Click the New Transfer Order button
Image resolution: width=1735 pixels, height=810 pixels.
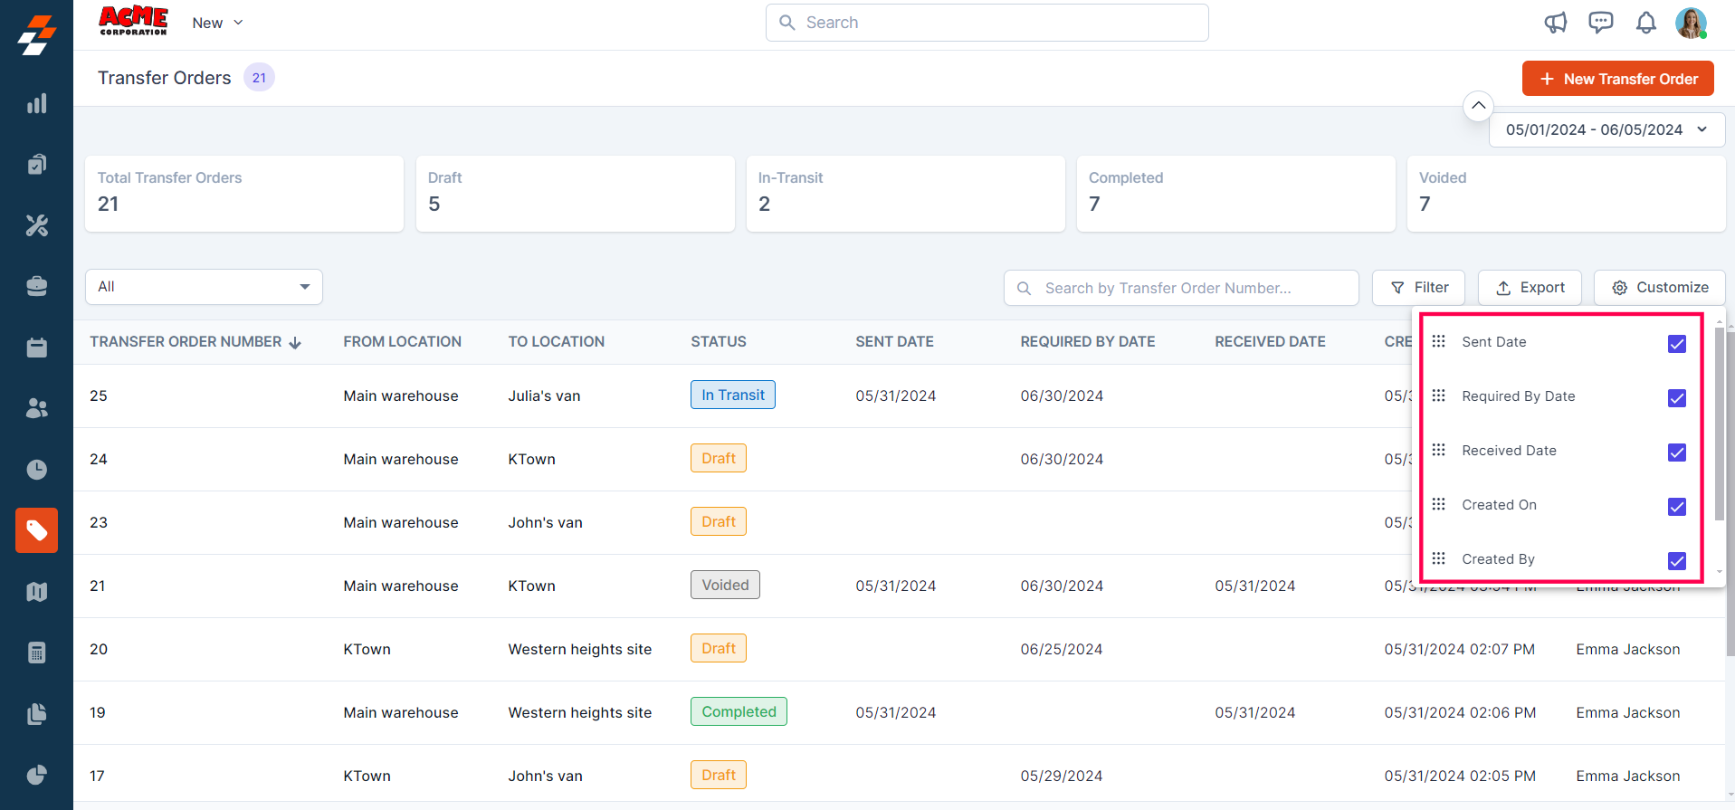[1617, 79]
